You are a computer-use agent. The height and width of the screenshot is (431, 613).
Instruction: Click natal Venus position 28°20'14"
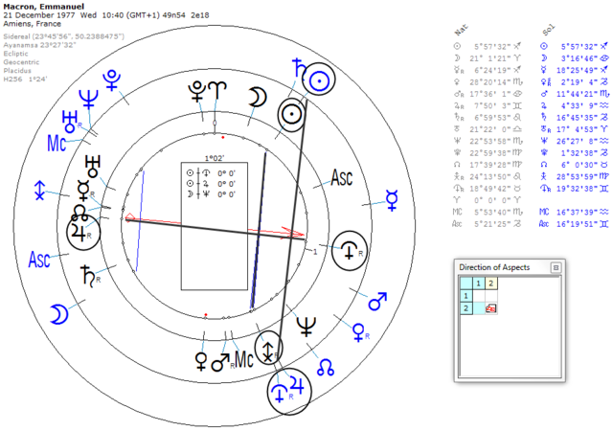point(490,82)
